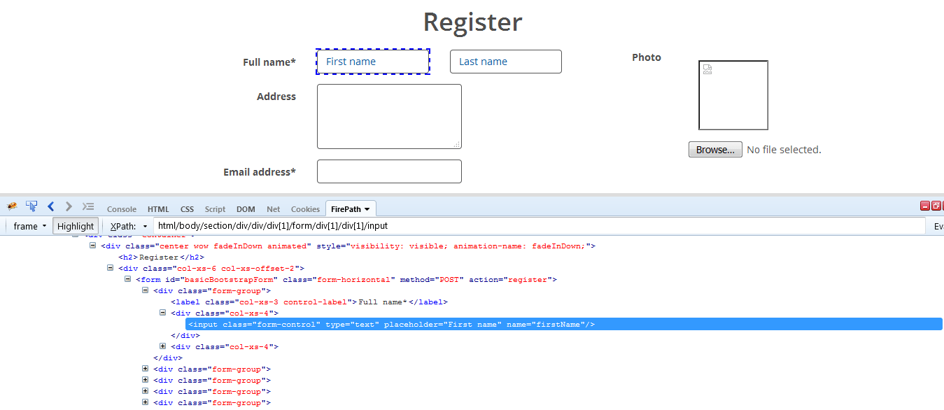Click the Browse... file button
The image size is (944, 410).
(x=715, y=150)
